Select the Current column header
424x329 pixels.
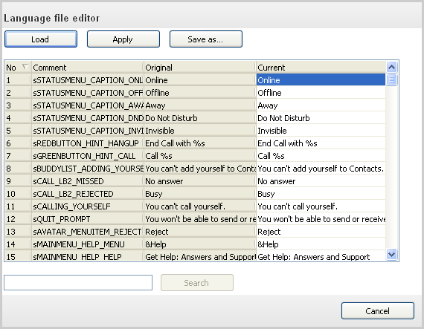[321, 67]
